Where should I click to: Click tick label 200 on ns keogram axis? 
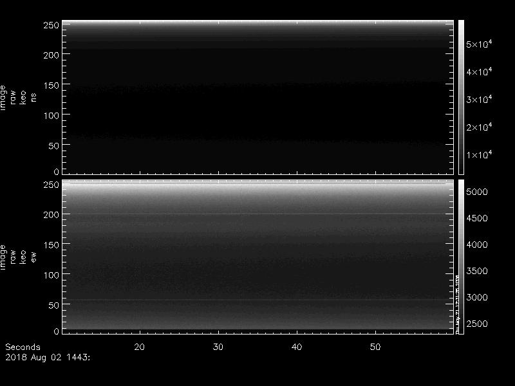click(51, 55)
